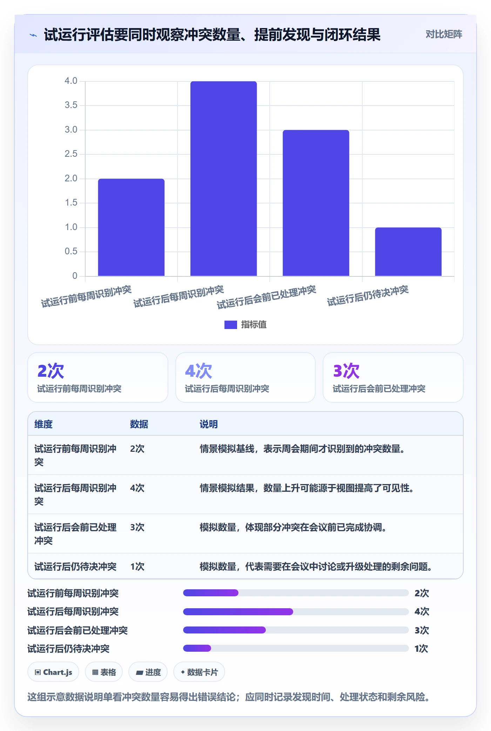491x731 pixels.
Task: Click description about 会议前已完成协调
Action: [293, 527]
